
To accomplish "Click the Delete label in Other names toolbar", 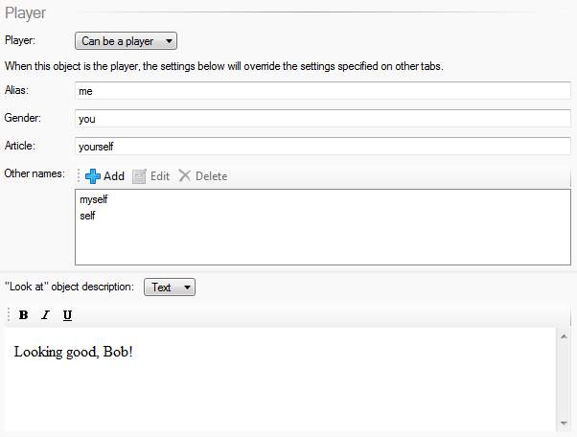I will pos(211,176).
